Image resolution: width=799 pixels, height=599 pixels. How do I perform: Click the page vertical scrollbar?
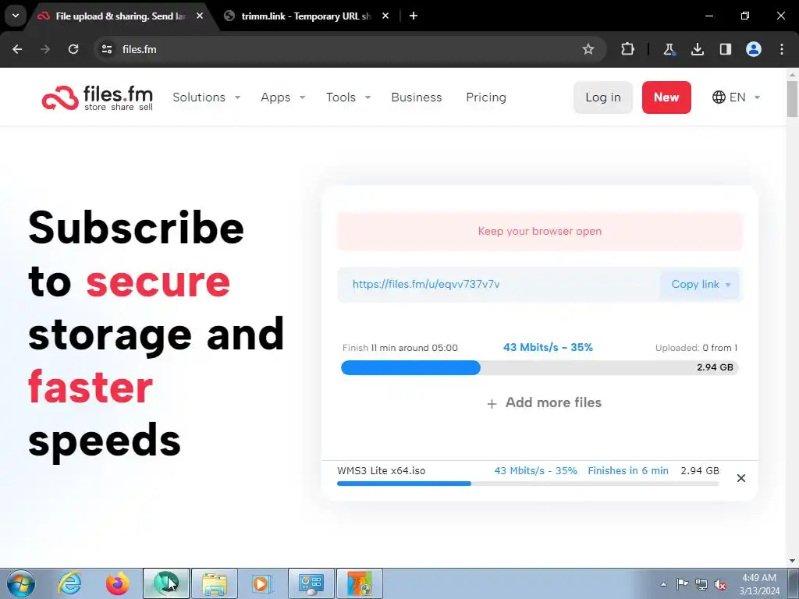tap(793, 98)
